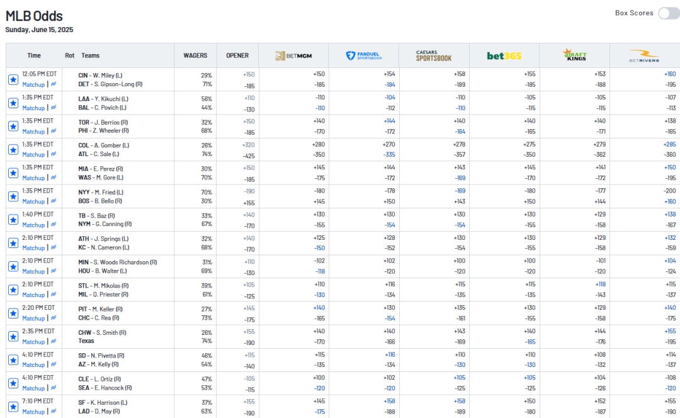The image size is (680, 418).
Task: Open Caesars Sportsbook column header
Action: pos(434,55)
